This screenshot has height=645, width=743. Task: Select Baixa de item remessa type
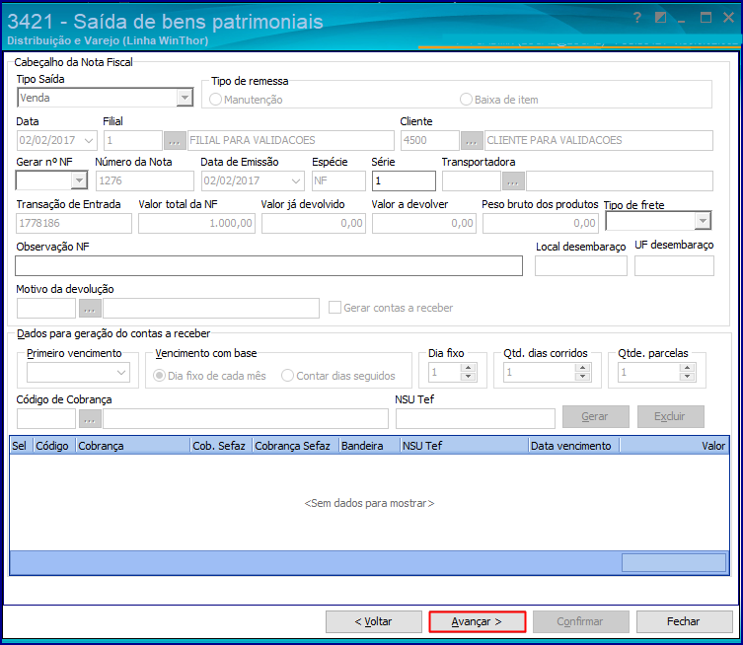pyautogui.click(x=467, y=100)
